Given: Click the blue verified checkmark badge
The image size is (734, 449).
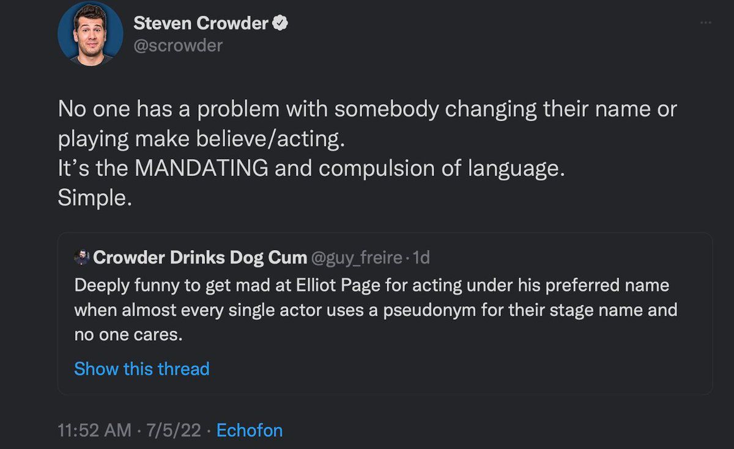Looking at the screenshot, I should coord(280,23).
